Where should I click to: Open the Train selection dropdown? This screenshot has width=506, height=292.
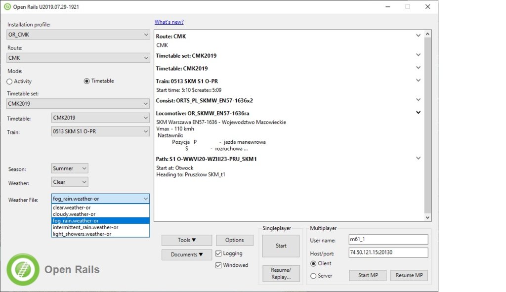100,131
